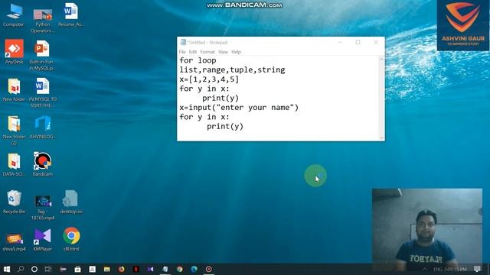This screenshot has width=490, height=275.
Task: Select the 'New folder' desktop icon
Action: (14, 90)
